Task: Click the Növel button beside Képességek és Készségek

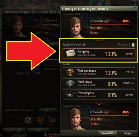Action: tap(48, 110)
